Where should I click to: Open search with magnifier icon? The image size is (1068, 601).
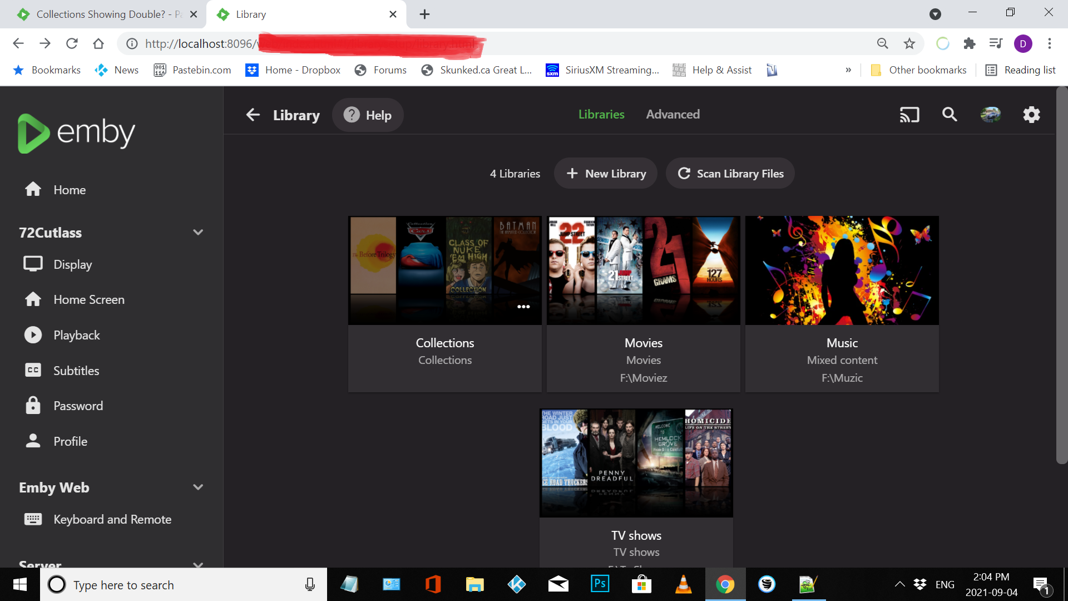click(x=950, y=115)
